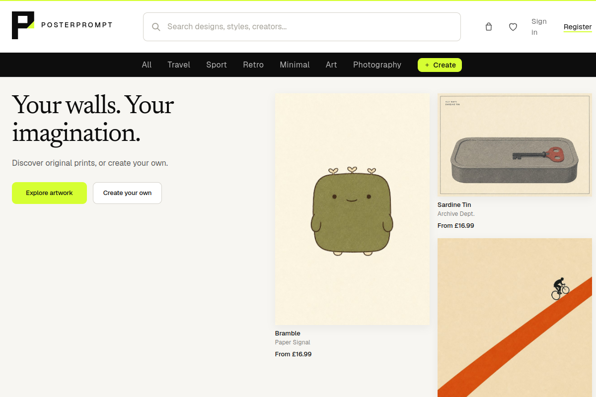Click the green Create button in the nav bar
596x397 pixels.
(x=440, y=65)
